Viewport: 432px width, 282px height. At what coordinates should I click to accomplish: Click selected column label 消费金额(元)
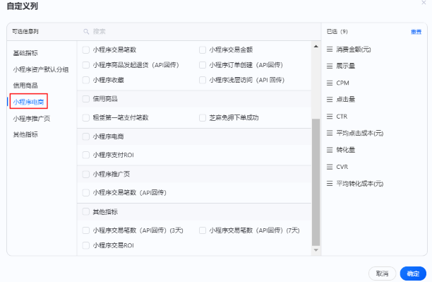(354, 49)
